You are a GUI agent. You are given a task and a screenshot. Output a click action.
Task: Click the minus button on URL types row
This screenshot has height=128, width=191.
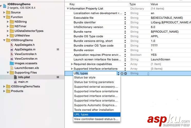coord(126,74)
